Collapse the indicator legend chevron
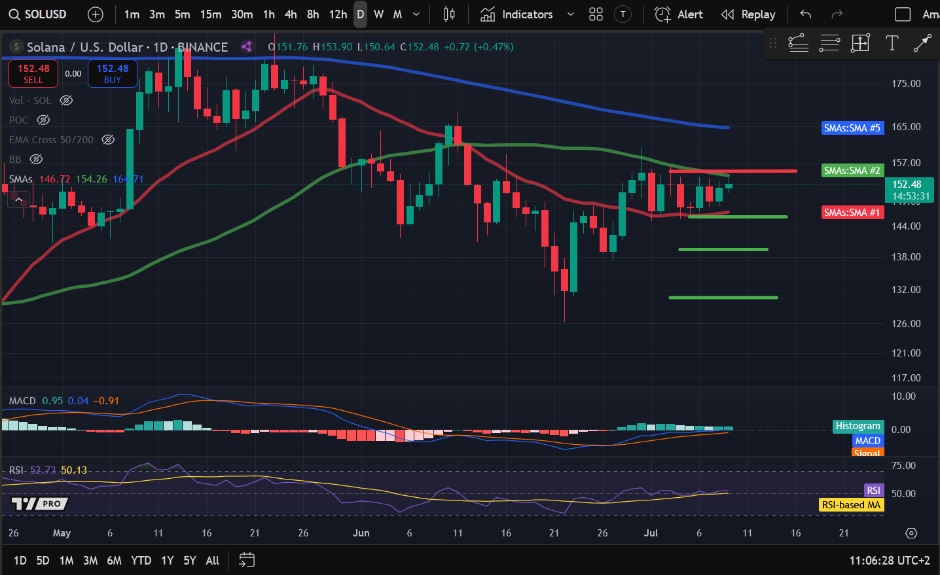This screenshot has height=575, width=940. (19, 200)
